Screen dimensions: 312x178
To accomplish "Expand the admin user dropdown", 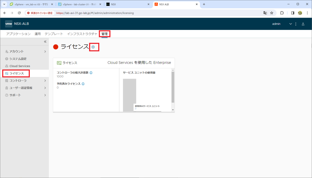I will coord(291,24).
